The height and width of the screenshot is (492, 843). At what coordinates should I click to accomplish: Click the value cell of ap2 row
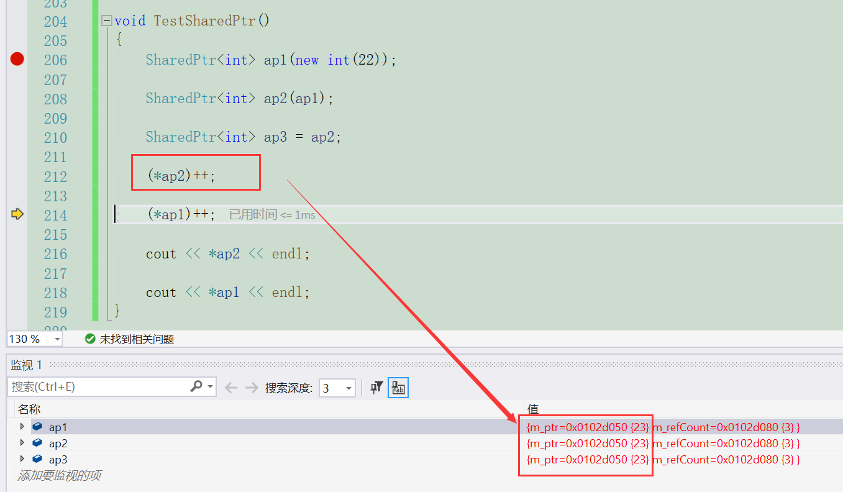pos(663,444)
